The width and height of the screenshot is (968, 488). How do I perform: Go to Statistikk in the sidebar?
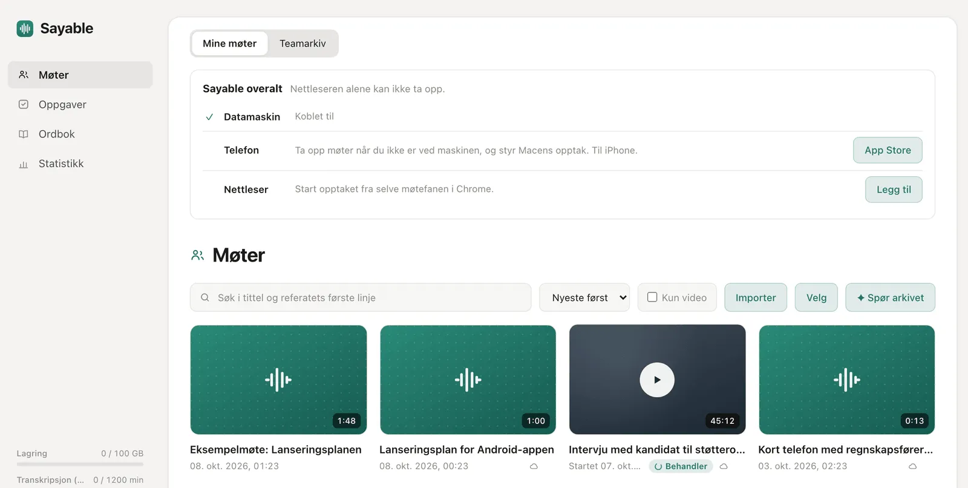80,164
